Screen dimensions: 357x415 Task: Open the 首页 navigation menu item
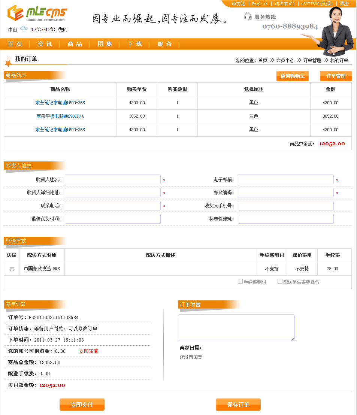pos(15,44)
